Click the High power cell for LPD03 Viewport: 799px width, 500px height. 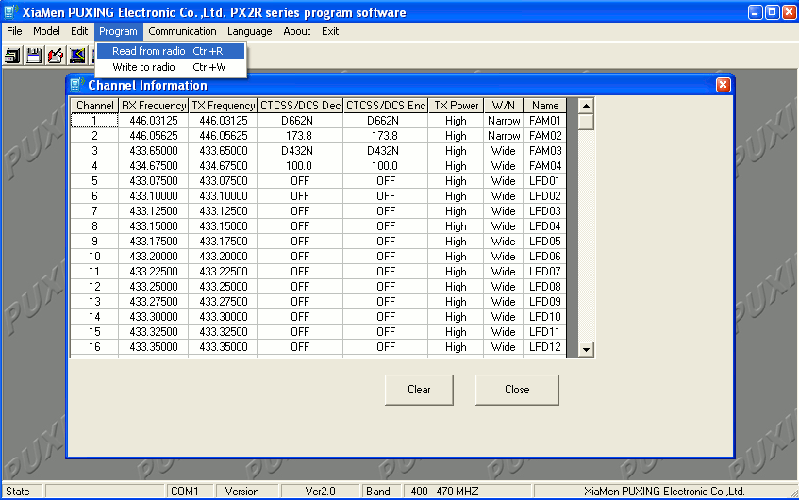tap(456, 211)
